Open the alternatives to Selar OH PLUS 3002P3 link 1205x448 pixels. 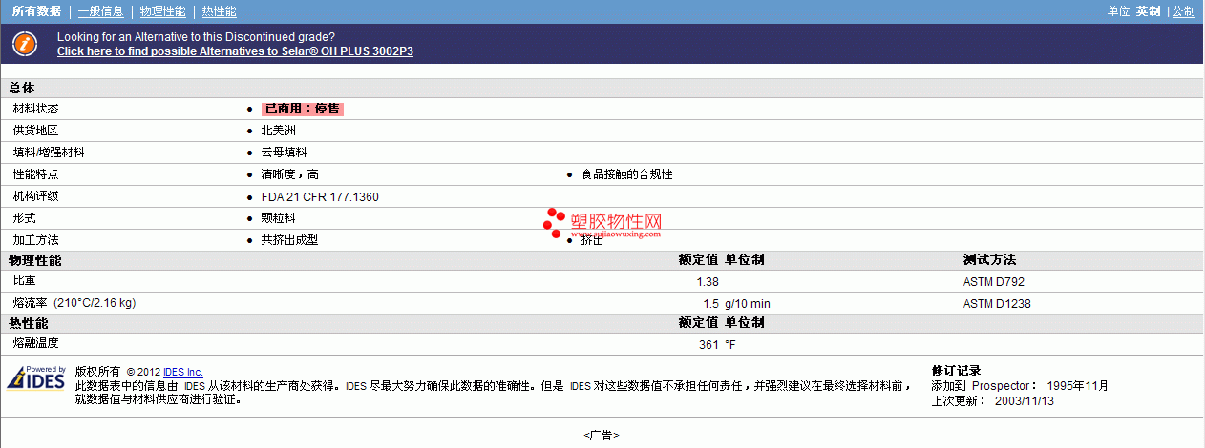235,51
